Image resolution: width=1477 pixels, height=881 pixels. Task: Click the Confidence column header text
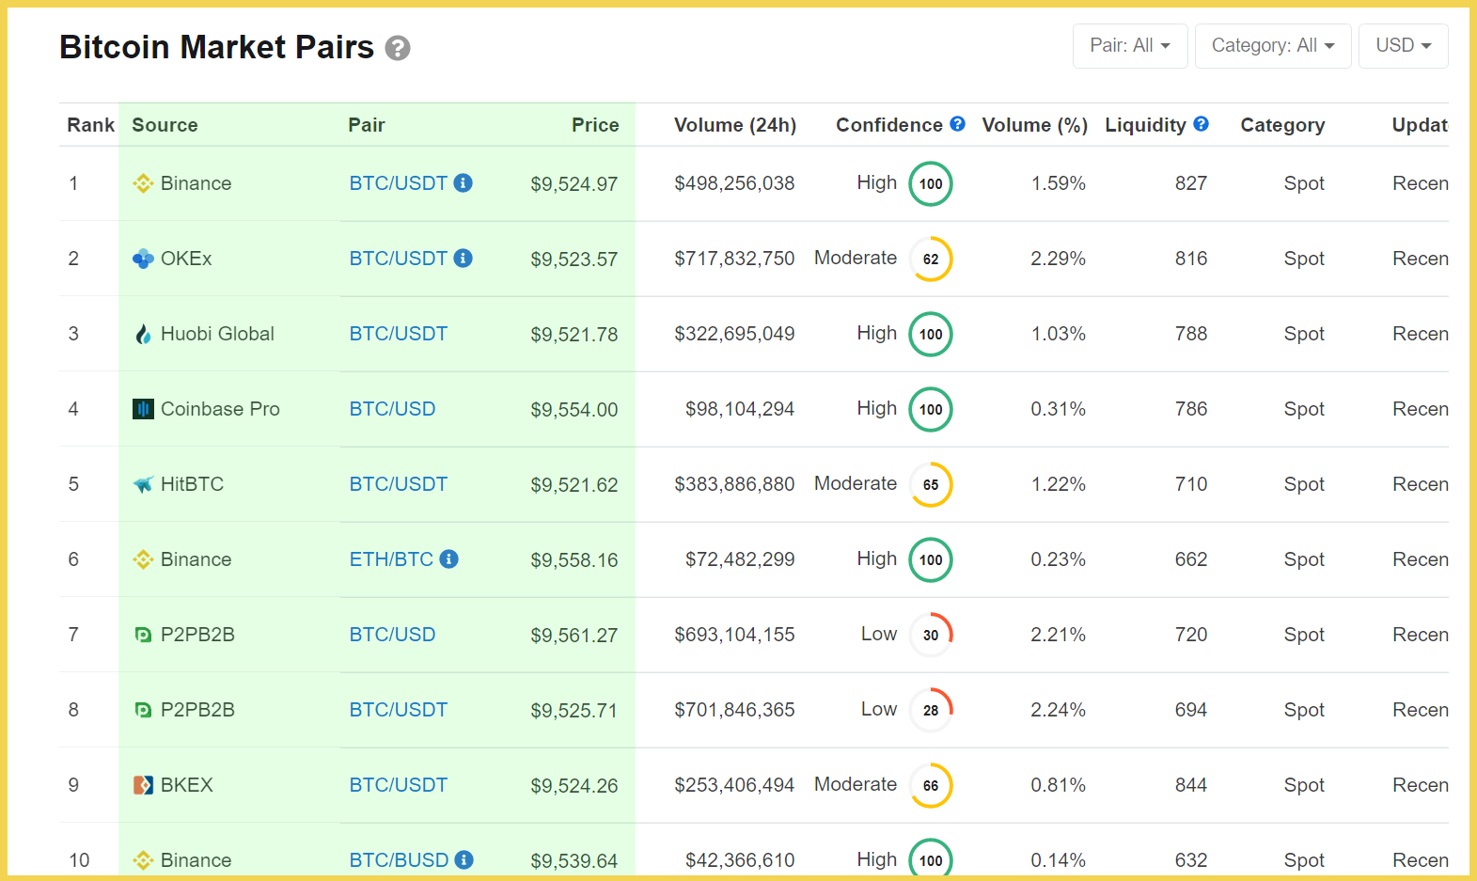point(889,125)
